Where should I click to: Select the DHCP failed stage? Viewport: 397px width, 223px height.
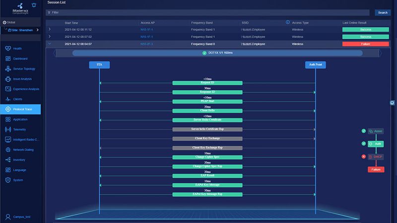pyautogui.click(x=375, y=157)
